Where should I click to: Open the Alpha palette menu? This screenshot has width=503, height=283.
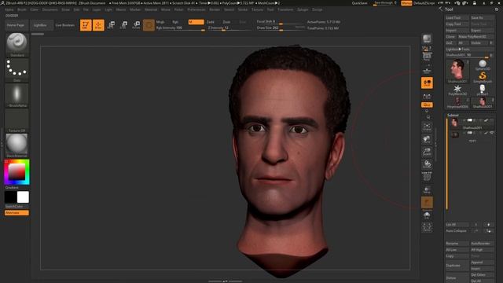[x=9, y=9]
